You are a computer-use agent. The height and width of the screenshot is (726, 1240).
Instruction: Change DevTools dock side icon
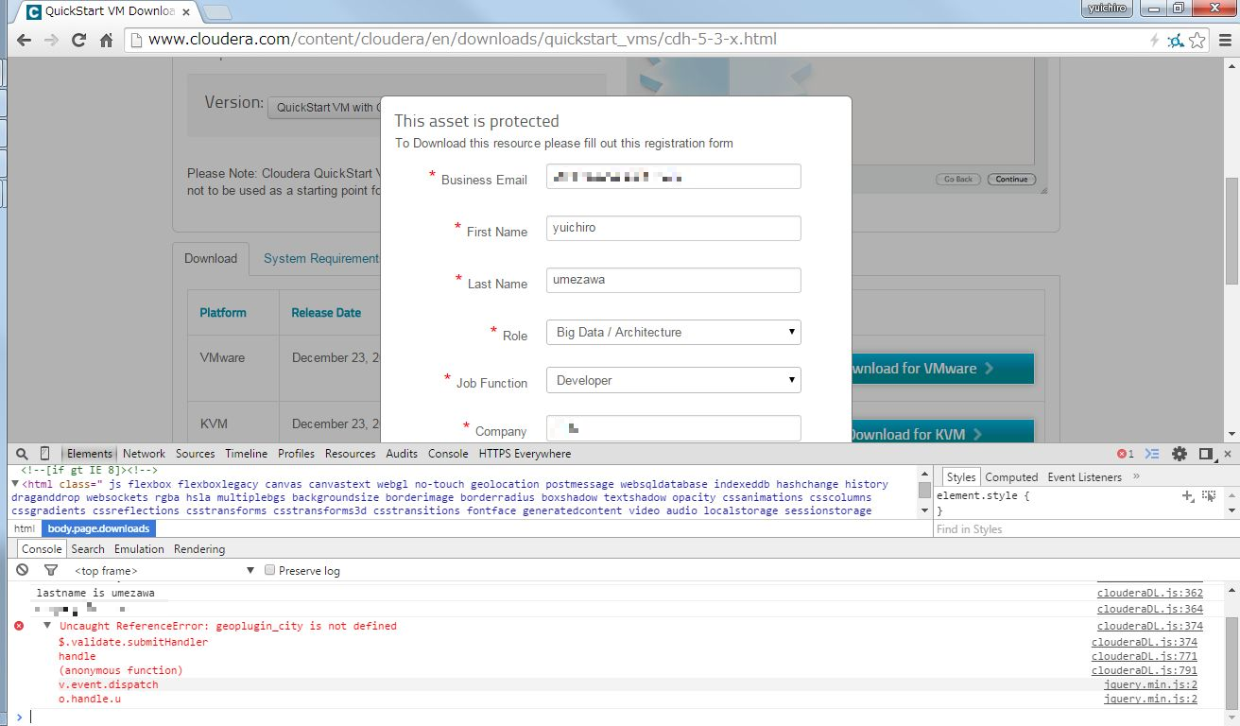click(1205, 454)
